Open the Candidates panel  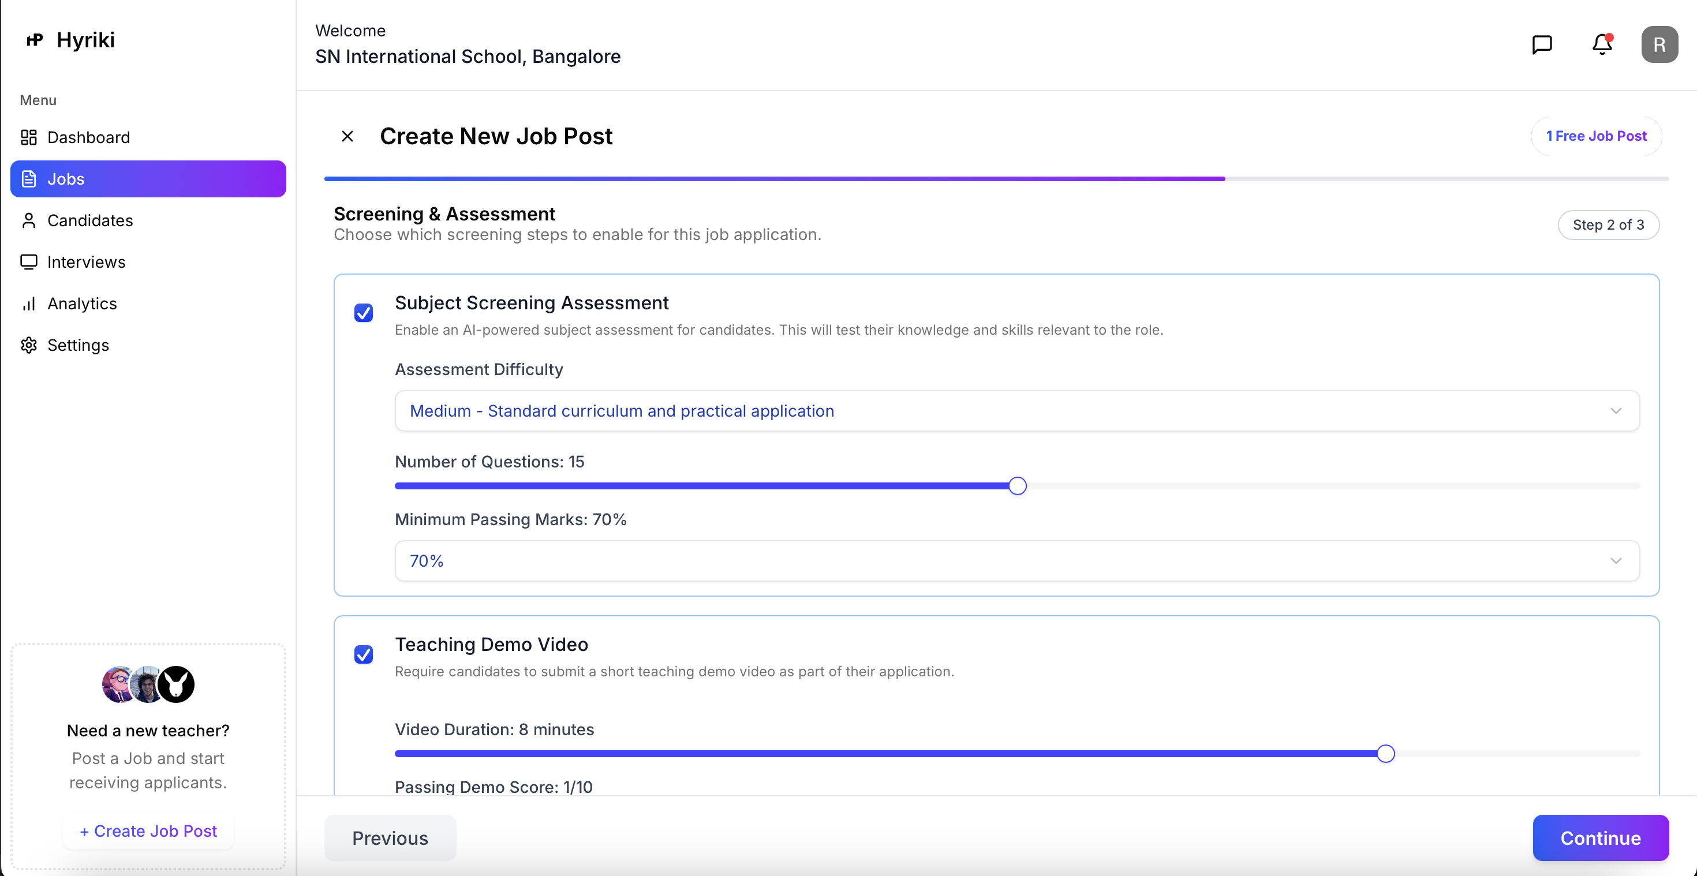click(90, 220)
